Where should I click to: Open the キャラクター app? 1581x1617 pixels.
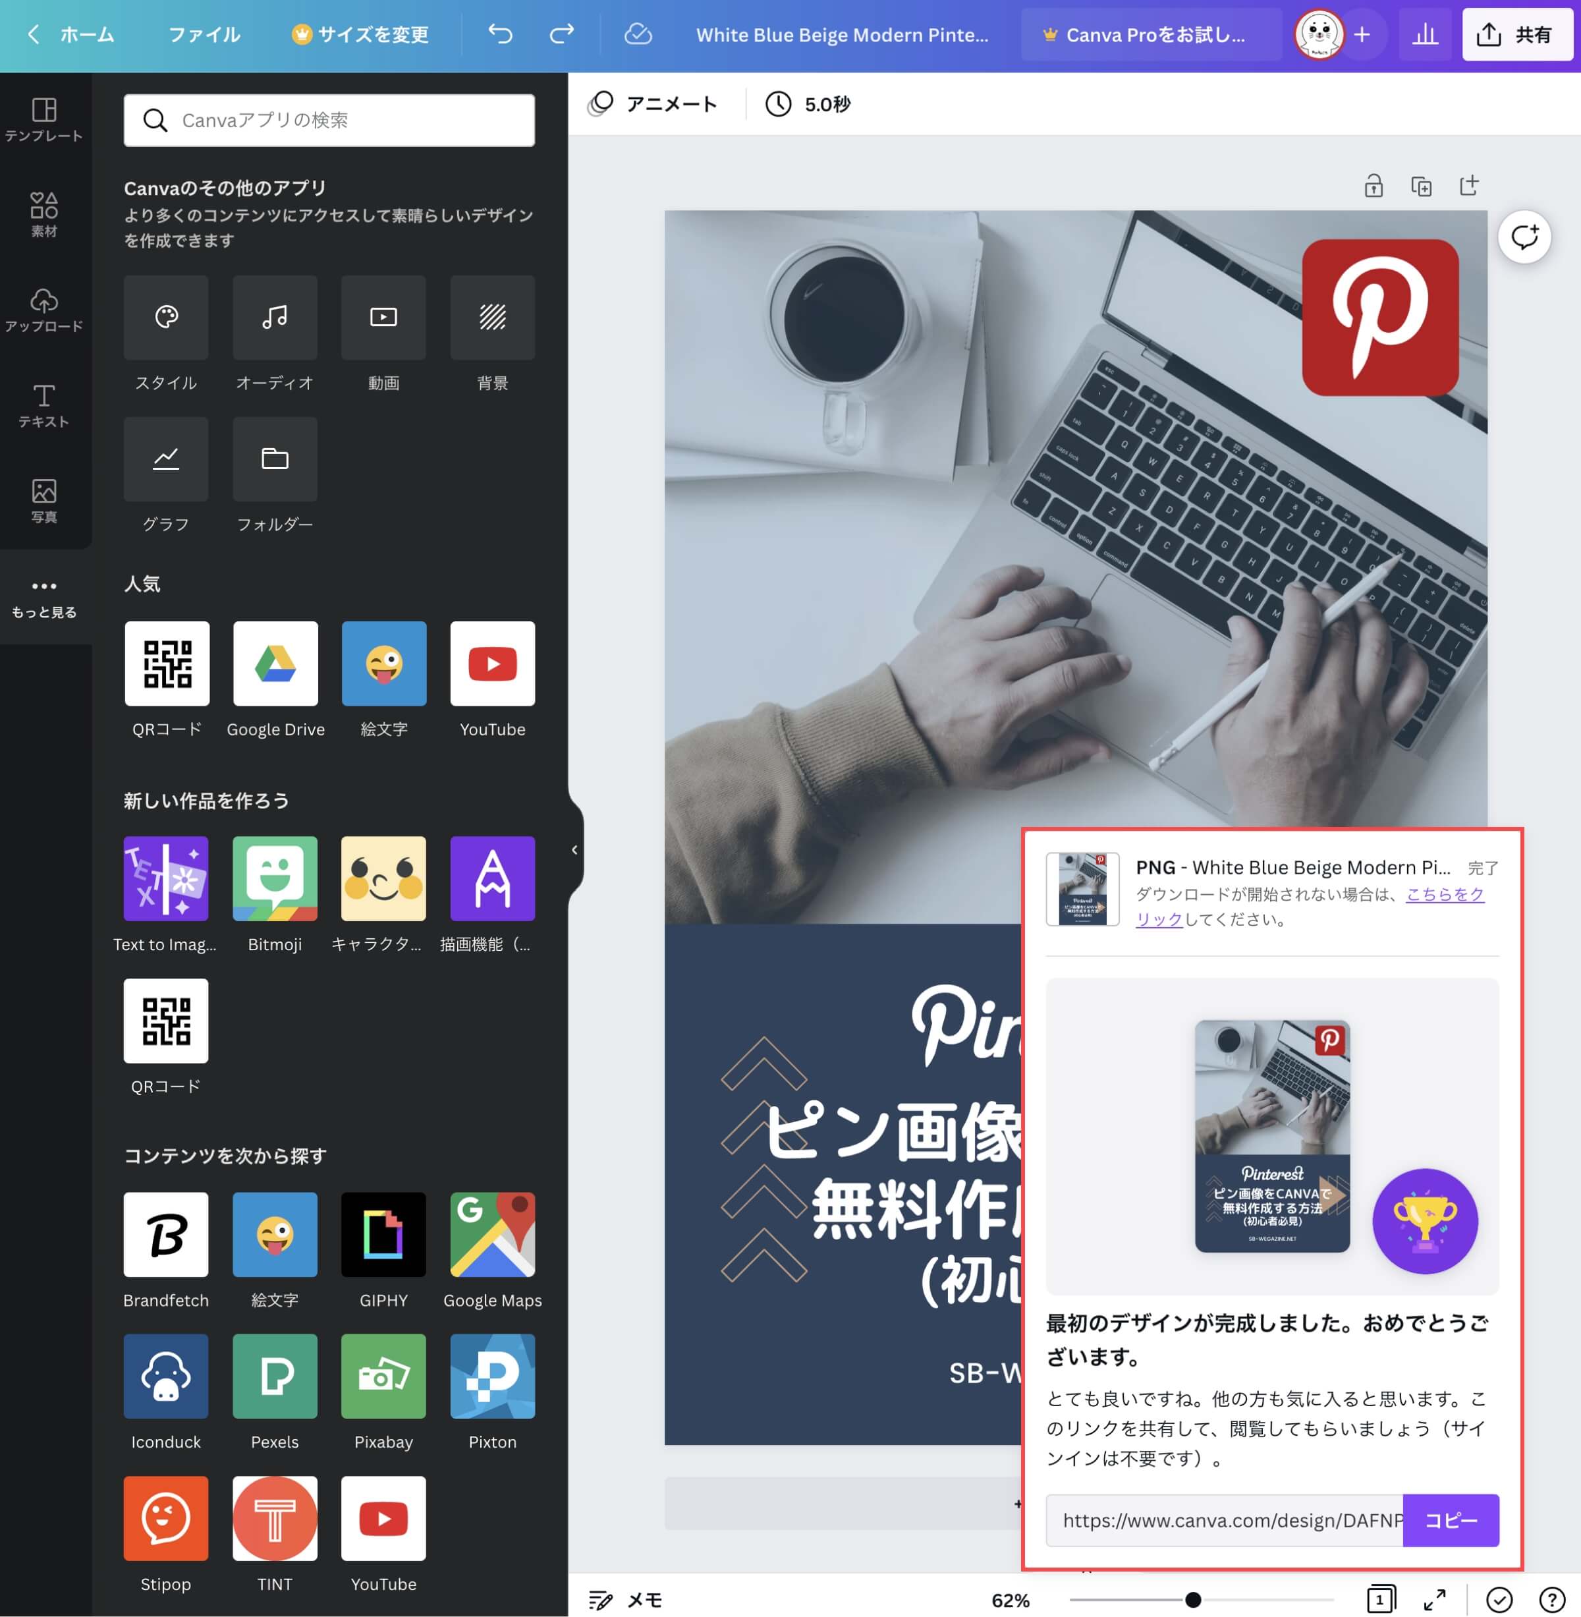coord(383,879)
